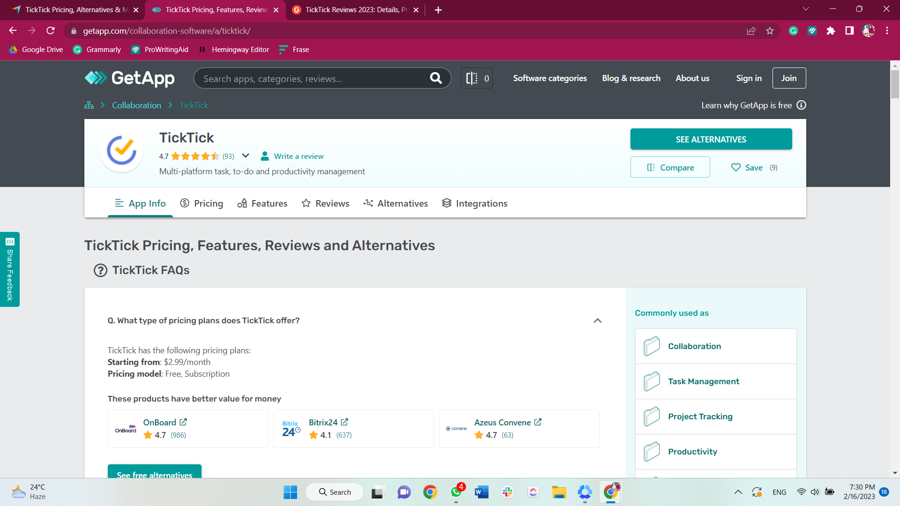Click the SEE ALTERNATIVES button
Screen dimensions: 900x506
(x=711, y=139)
